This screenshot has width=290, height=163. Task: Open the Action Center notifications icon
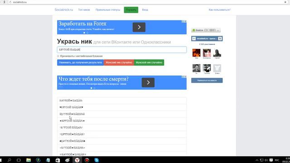pos(271,160)
